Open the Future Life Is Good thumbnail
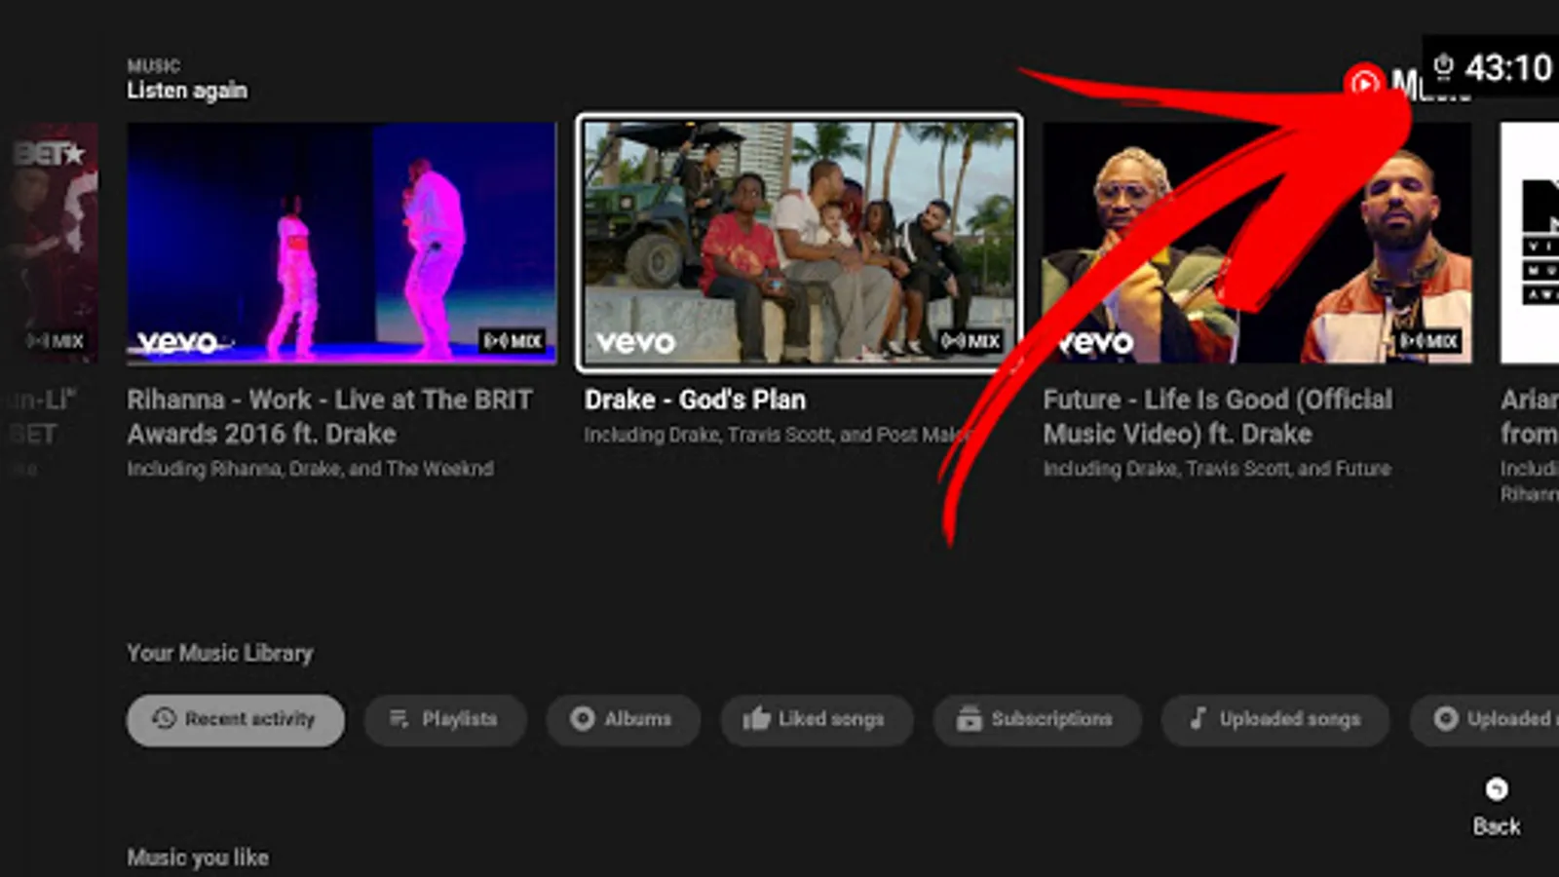The height and width of the screenshot is (877, 1559). [1257, 243]
